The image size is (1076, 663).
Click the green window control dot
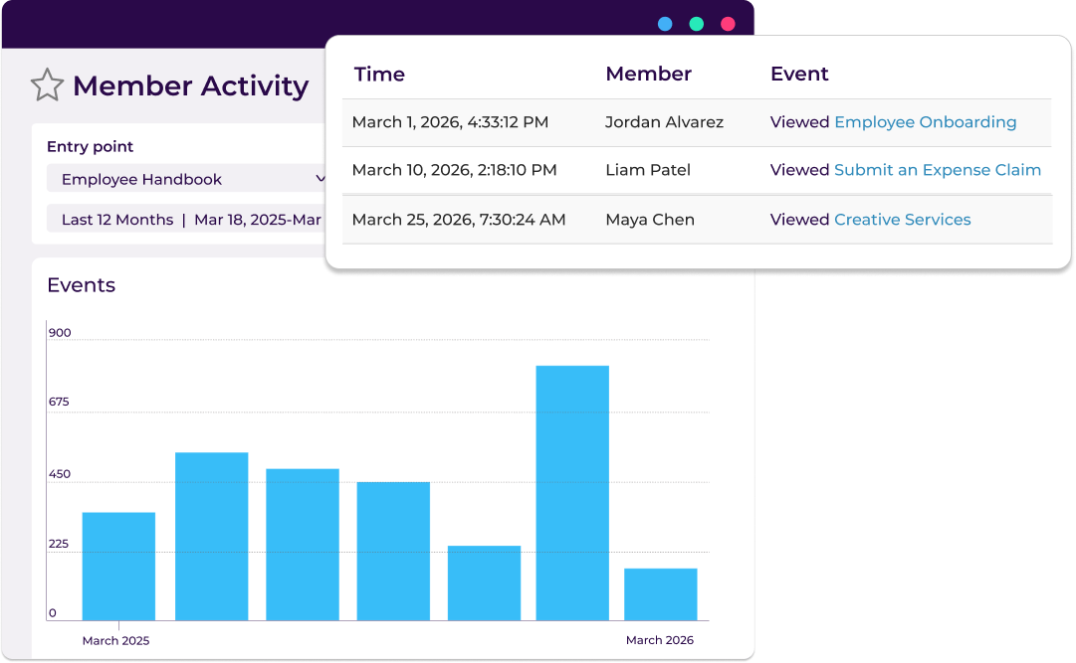tap(696, 23)
